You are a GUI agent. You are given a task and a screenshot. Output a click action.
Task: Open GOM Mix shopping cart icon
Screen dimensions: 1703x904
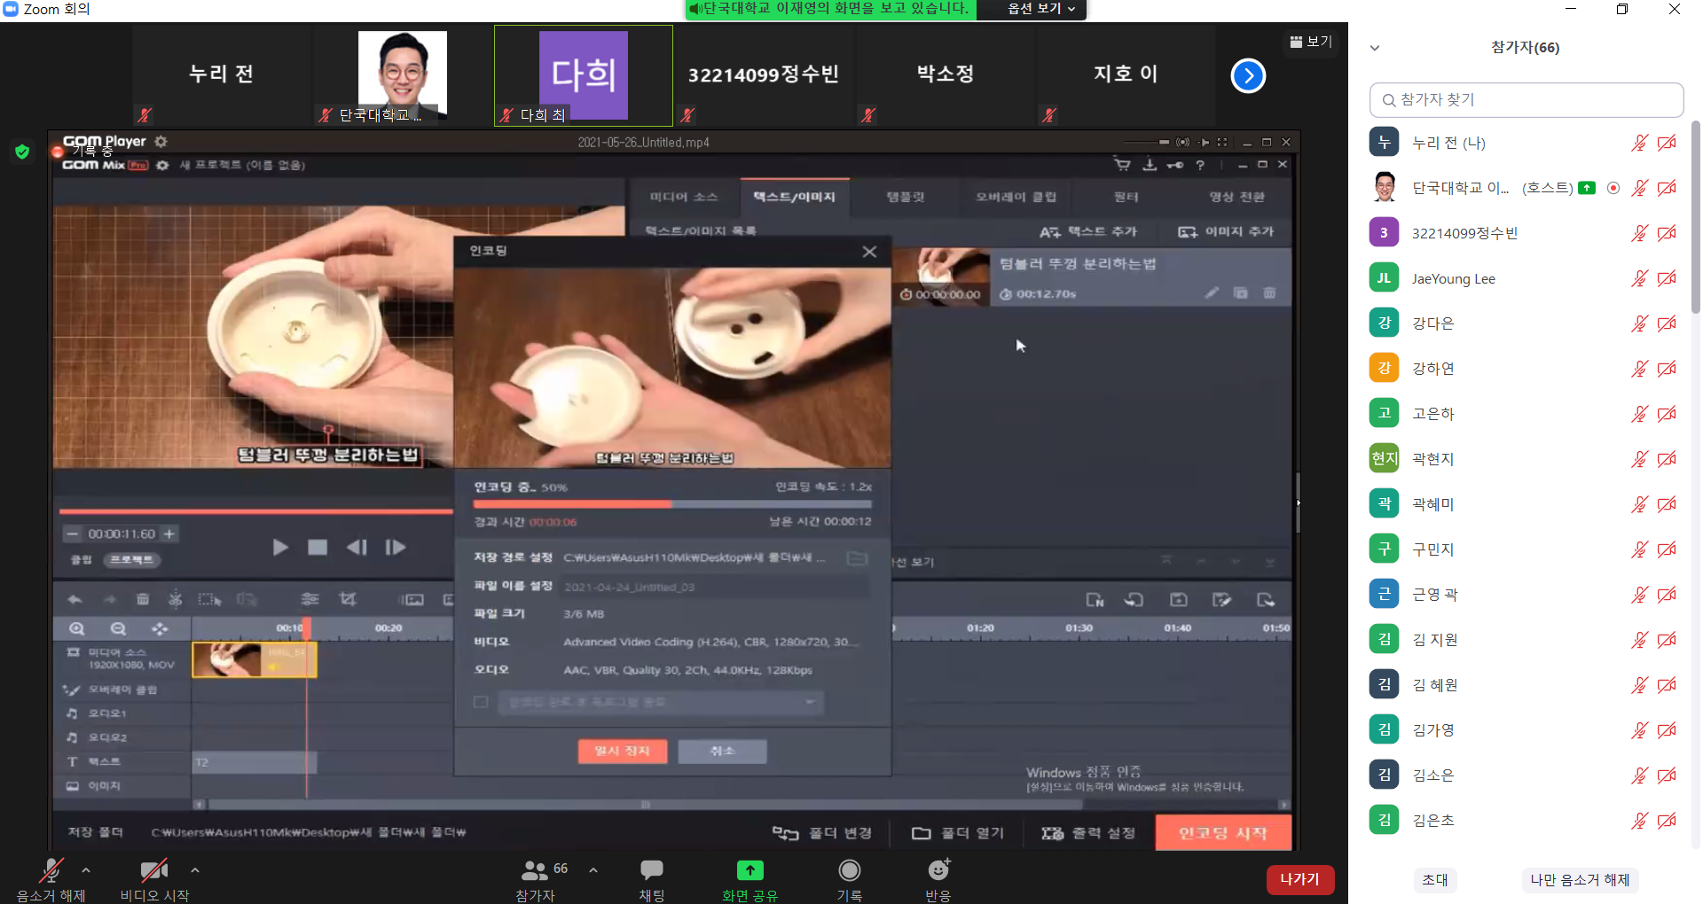(x=1122, y=164)
